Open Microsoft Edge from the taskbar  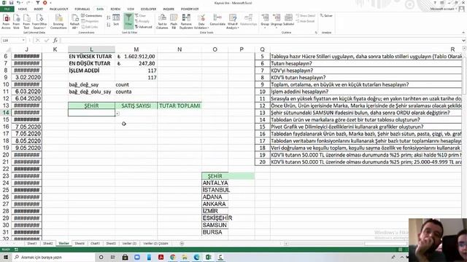click(196, 257)
